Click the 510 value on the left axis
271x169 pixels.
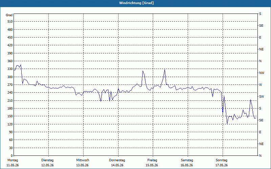[10, 22]
